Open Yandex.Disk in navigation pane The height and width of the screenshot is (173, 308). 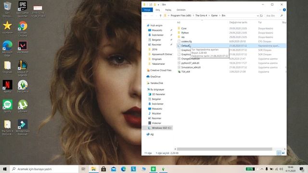pos(156,83)
